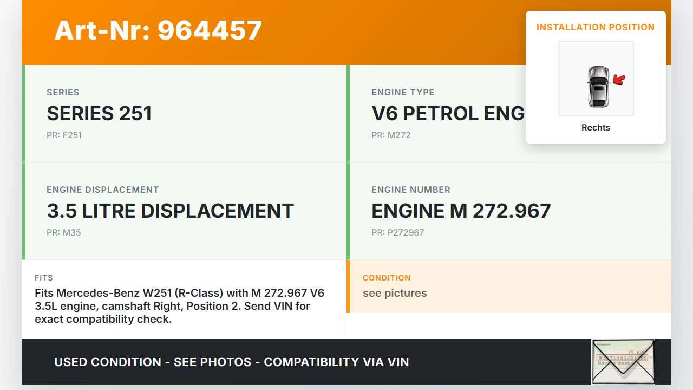Click the Engine M 272.967 card
693x390 pixels.
(509, 211)
